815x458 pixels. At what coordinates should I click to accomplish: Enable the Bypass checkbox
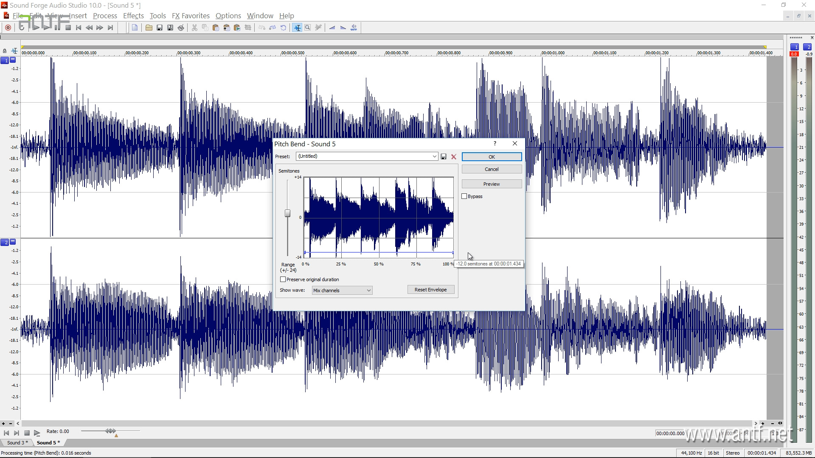pyautogui.click(x=464, y=196)
